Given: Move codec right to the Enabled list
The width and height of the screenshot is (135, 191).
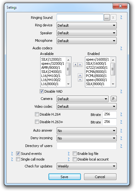Looking at the screenshot, I should 80,65.
